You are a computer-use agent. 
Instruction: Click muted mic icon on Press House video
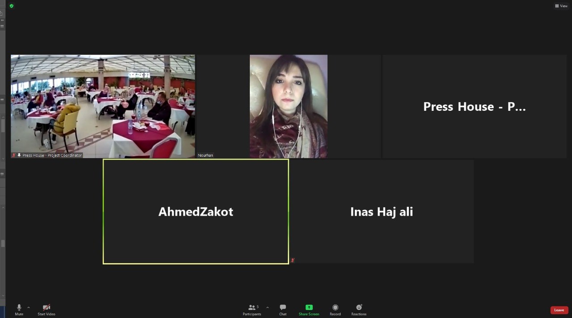[14, 155]
